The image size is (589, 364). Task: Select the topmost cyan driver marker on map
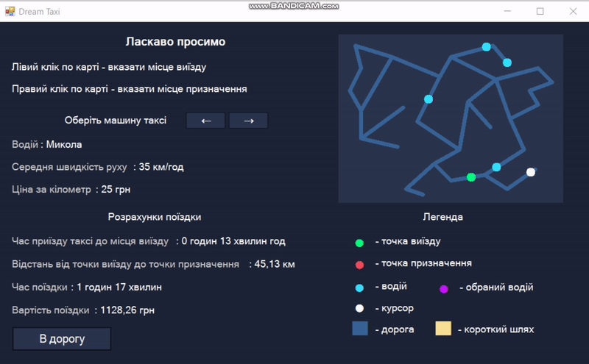tap(486, 47)
